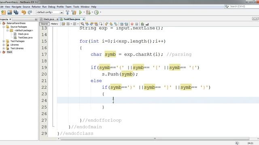The width and height of the screenshot is (259, 145).
Task: Expand the Test Libraries node
Action: point(4,48)
